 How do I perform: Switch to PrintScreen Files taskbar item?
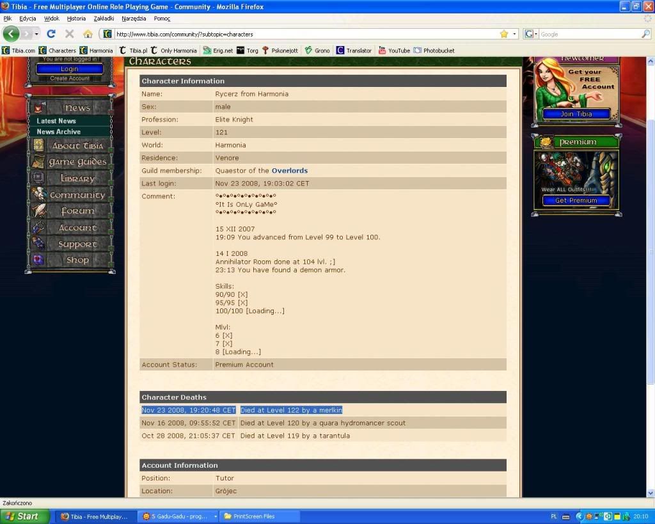(x=260, y=516)
